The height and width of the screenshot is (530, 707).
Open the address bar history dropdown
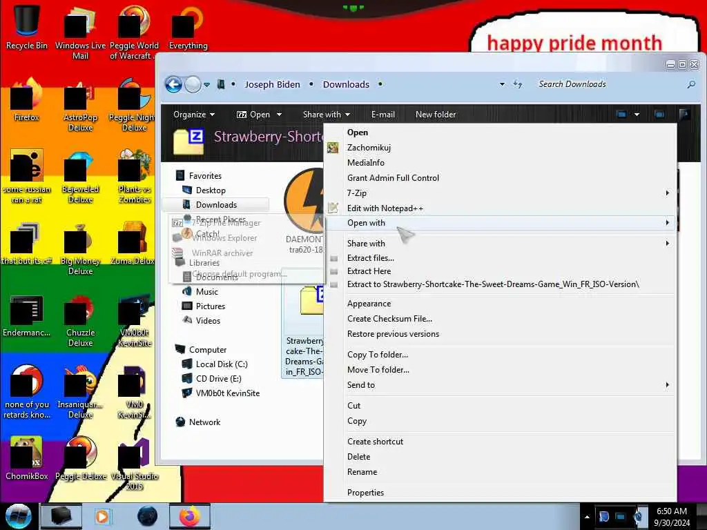pos(502,84)
